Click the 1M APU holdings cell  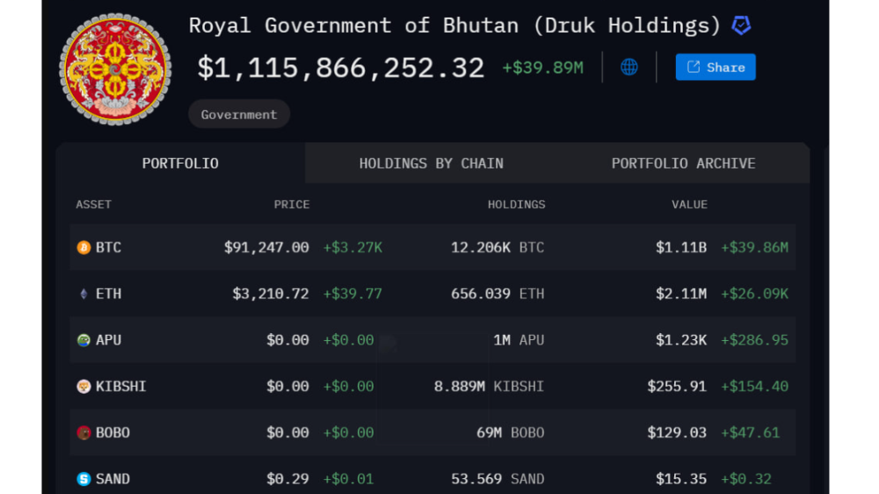point(519,340)
